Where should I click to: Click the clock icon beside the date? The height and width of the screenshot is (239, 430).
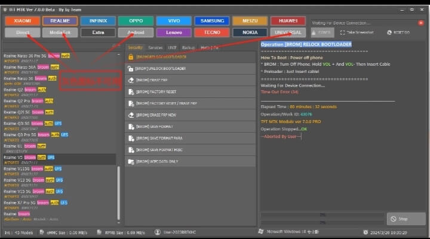[365, 232]
